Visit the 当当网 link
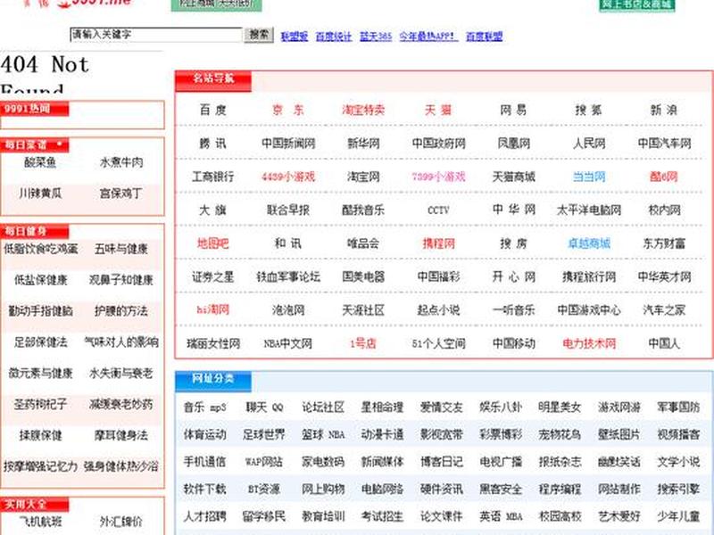The height and width of the screenshot is (535, 714). 589,177
